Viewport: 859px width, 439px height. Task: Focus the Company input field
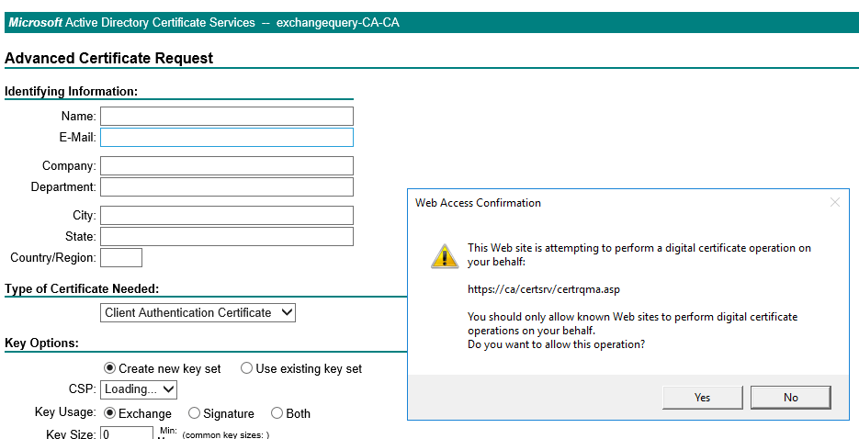tap(227, 166)
